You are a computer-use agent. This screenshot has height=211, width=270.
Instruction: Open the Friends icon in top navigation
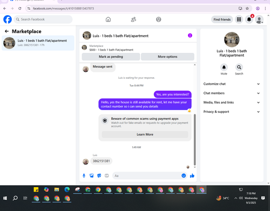133,19
